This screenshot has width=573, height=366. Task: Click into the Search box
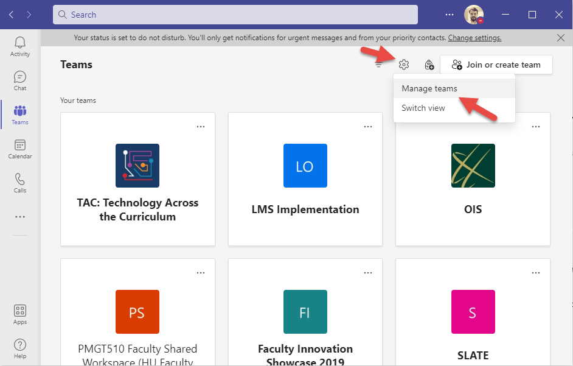point(235,15)
